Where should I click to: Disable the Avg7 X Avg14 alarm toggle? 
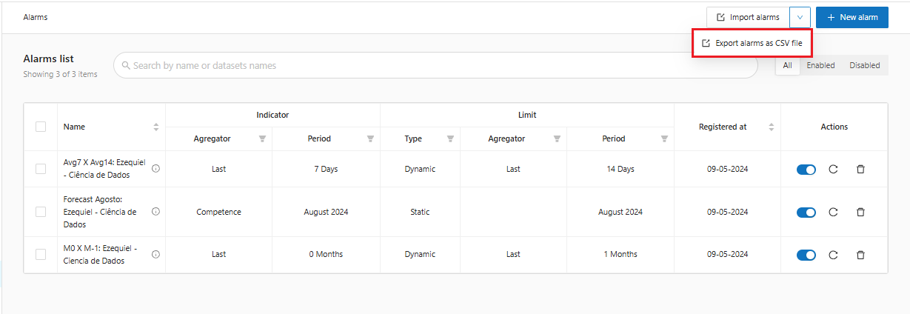tap(806, 170)
